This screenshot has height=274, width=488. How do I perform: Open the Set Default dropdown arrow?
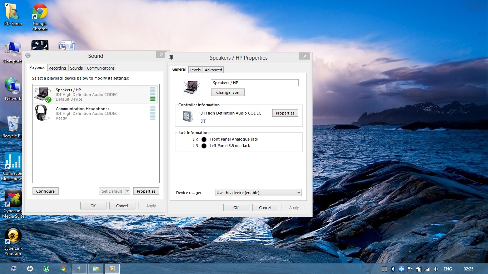[x=128, y=191]
